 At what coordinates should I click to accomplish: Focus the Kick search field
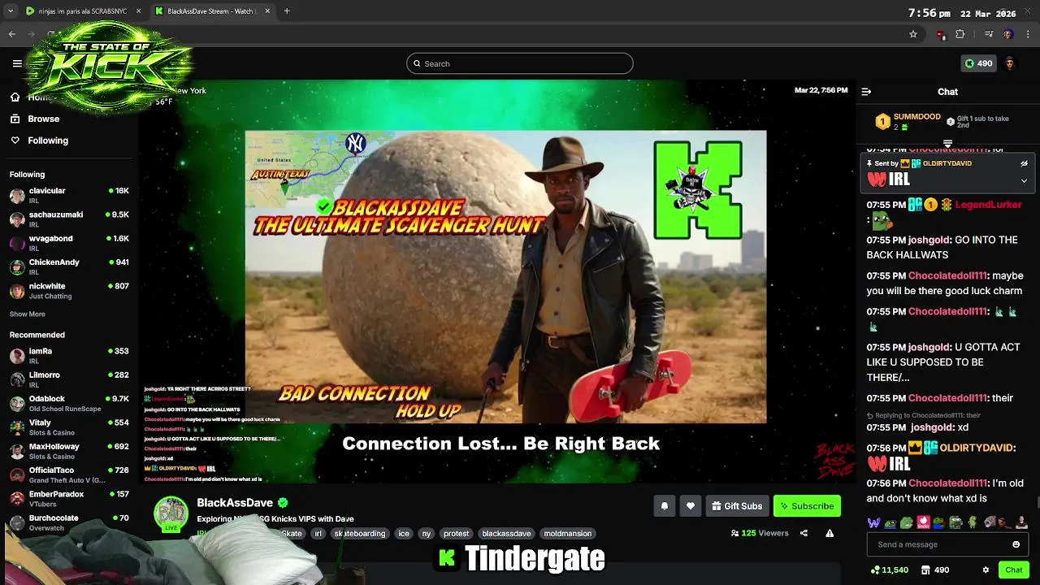click(x=520, y=63)
